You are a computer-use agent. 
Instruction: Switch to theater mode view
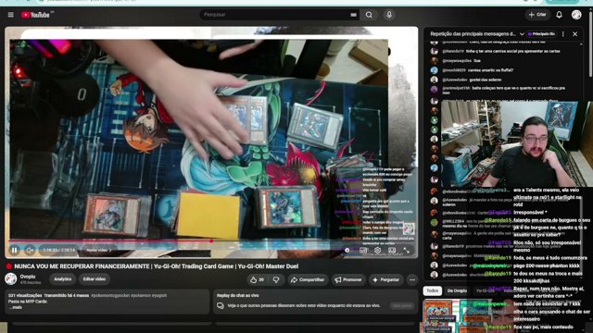pos(392,250)
